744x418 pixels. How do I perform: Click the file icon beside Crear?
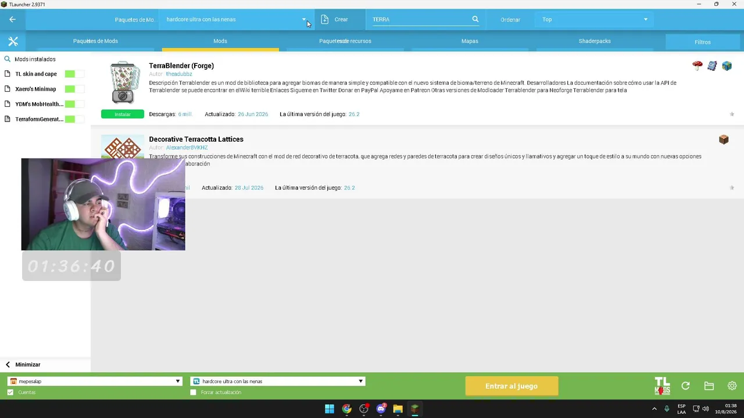[x=324, y=19]
